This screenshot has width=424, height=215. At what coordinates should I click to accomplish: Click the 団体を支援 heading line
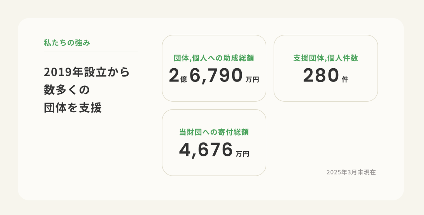click(73, 108)
